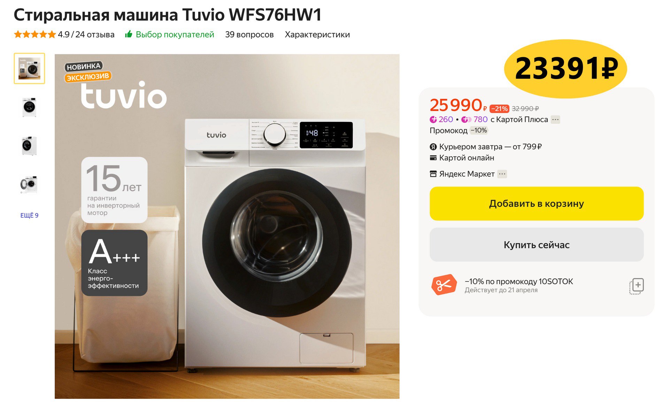The height and width of the screenshot is (417, 669).
Task: Select the first product thumbnail
Action: click(29, 68)
